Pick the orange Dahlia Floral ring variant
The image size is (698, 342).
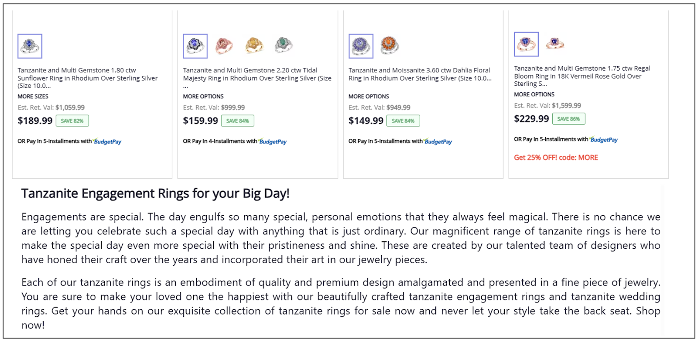389,45
